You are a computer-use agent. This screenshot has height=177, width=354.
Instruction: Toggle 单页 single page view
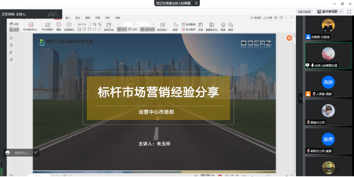(x=122, y=29)
